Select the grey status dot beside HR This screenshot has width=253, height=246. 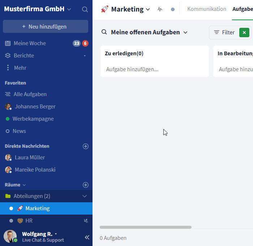tap(11, 221)
